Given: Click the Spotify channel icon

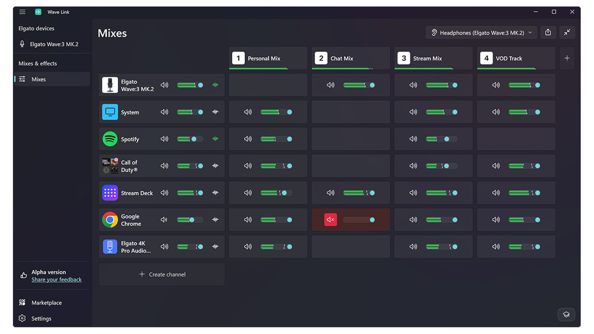Looking at the screenshot, I should (110, 139).
